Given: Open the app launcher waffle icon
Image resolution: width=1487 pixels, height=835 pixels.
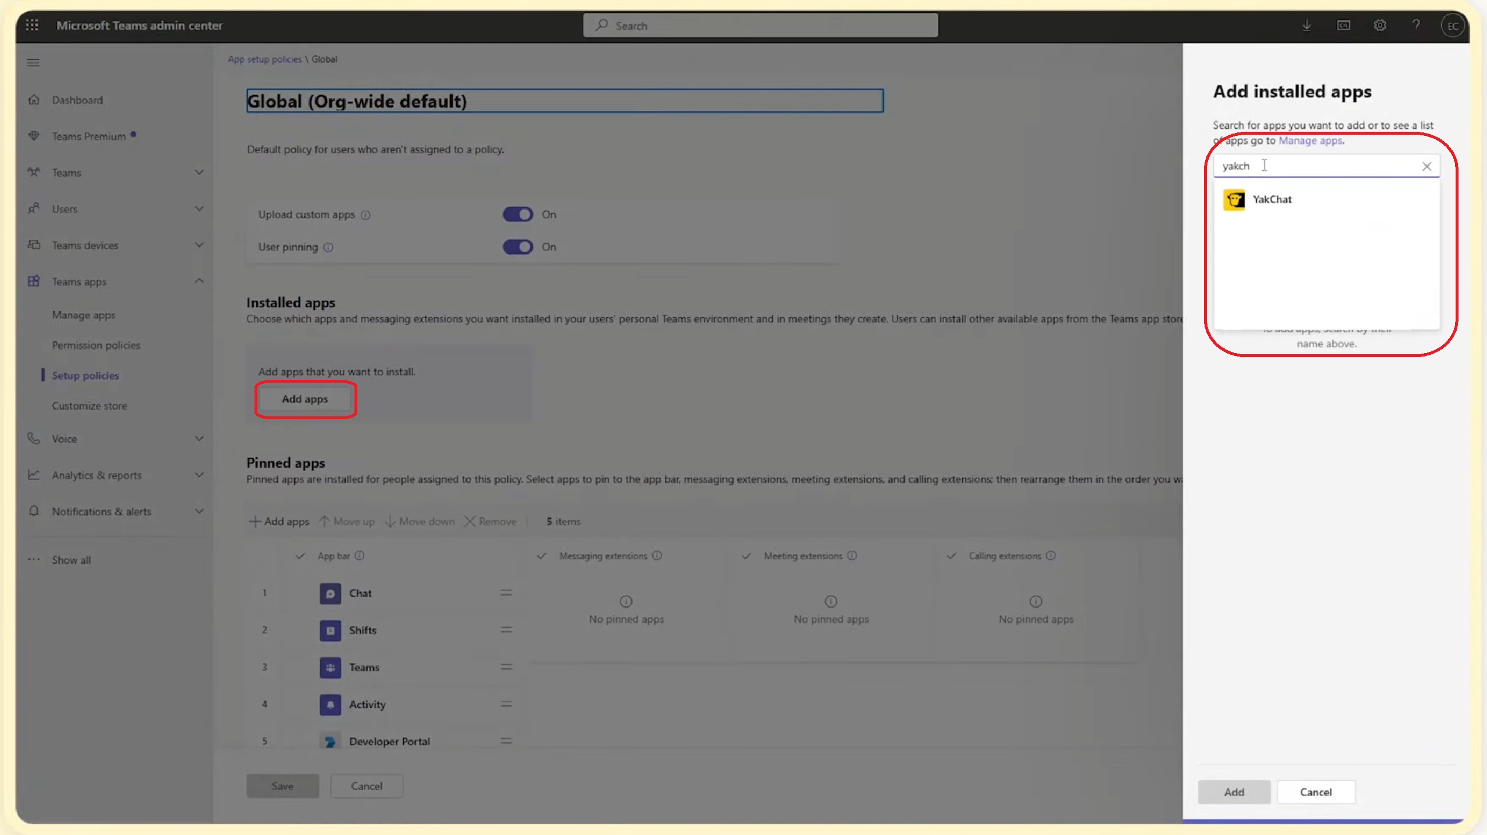Looking at the screenshot, I should (x=32, y=25).
